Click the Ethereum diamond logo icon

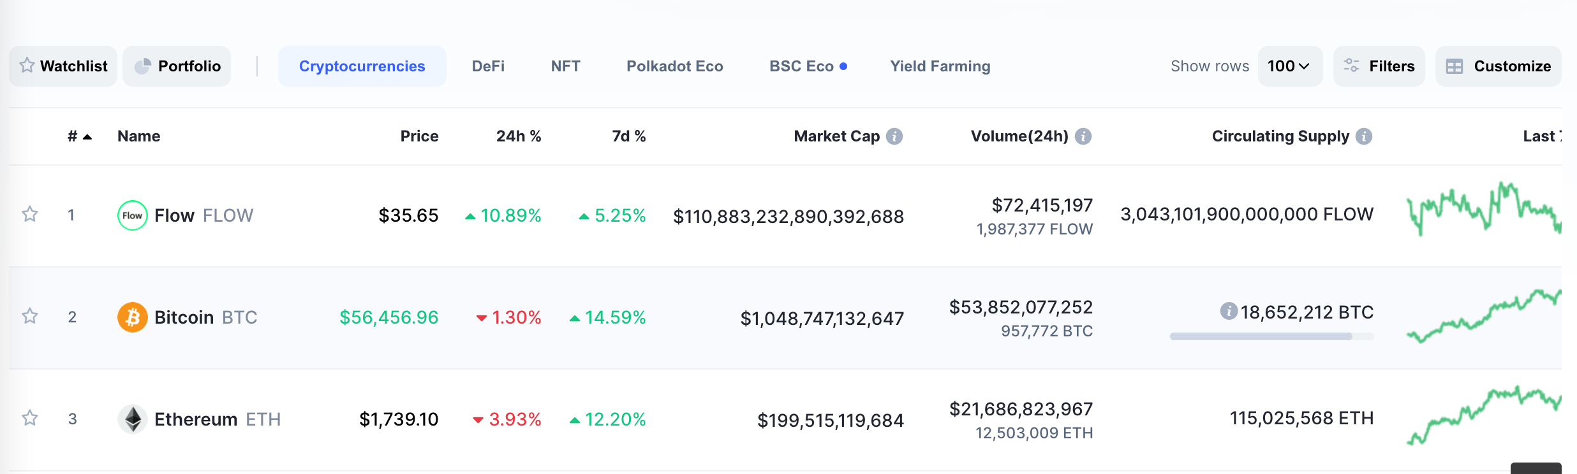[132, 419]
